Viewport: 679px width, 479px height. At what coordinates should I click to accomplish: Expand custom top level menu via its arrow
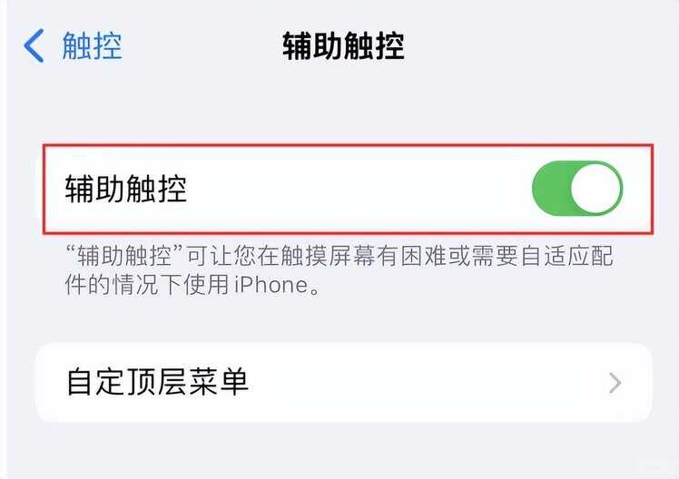click(x=615, y=383)
